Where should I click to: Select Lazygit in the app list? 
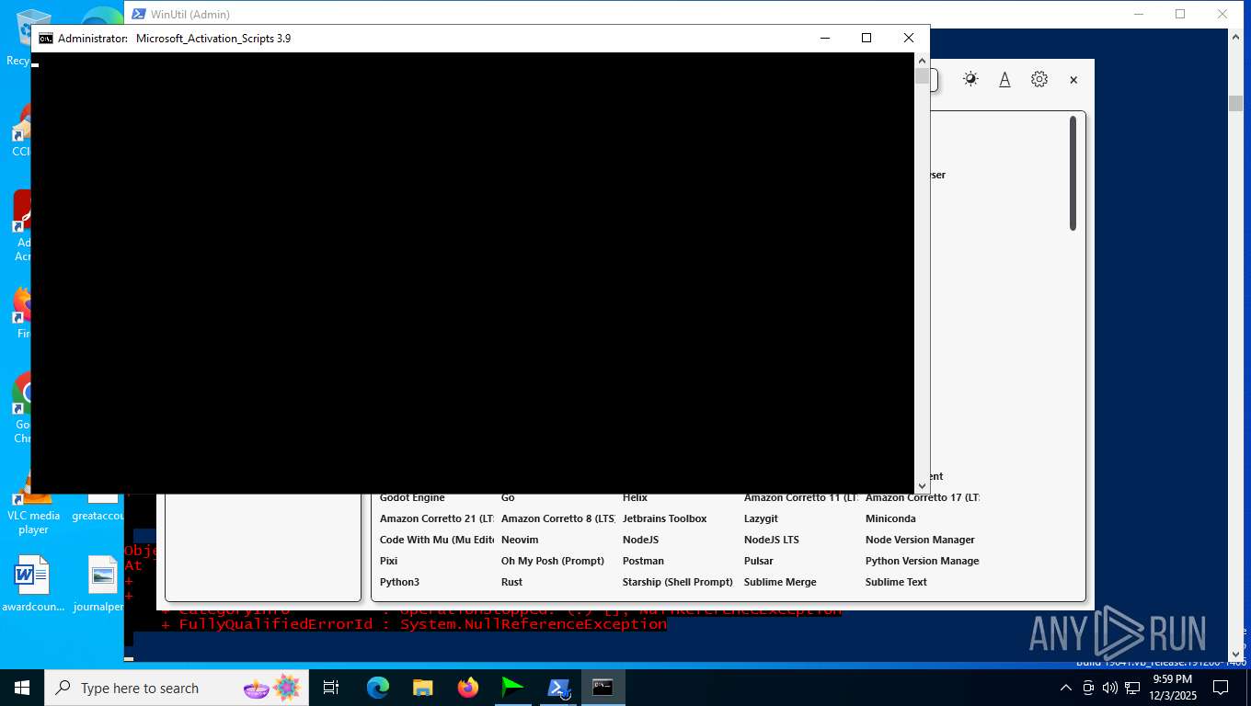[x=761, y=518]
